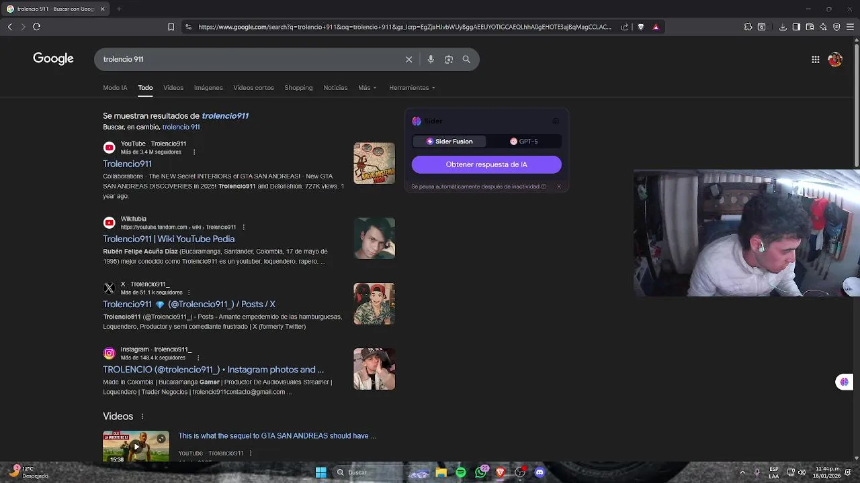Select GPT-5 model option
860x483 pixels.
click(x=524, y=142)
